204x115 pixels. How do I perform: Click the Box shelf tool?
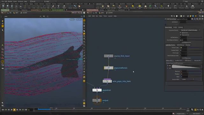(3, 6)
